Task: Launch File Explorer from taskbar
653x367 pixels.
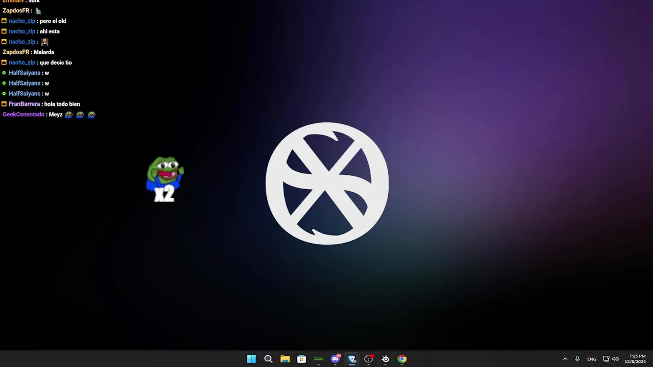Action: click(285, 359)
